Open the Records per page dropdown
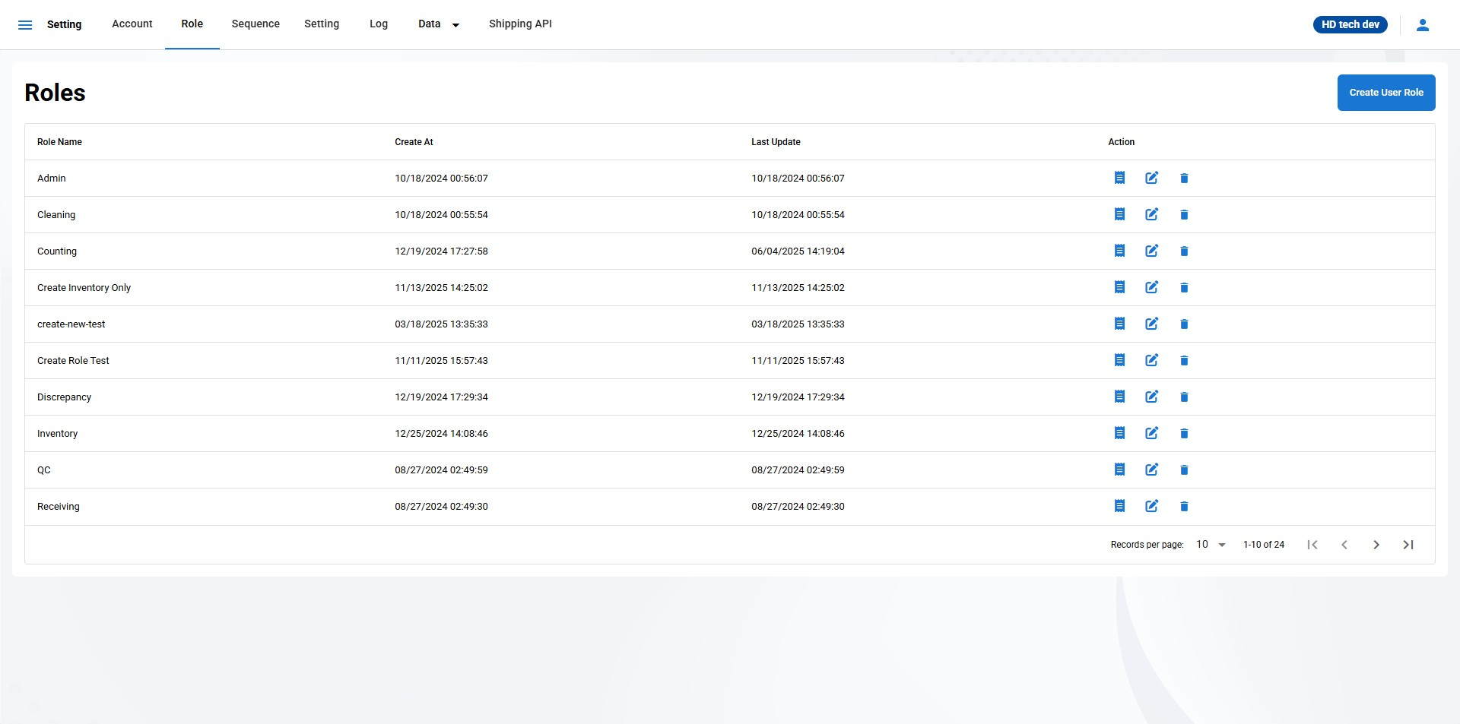 coord(1211,545)
